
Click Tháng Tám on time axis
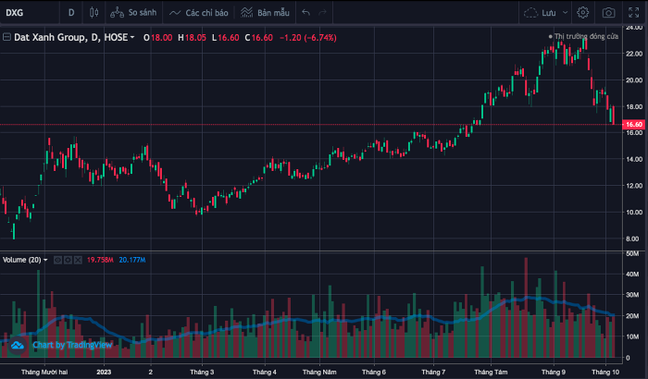[491, 372]
